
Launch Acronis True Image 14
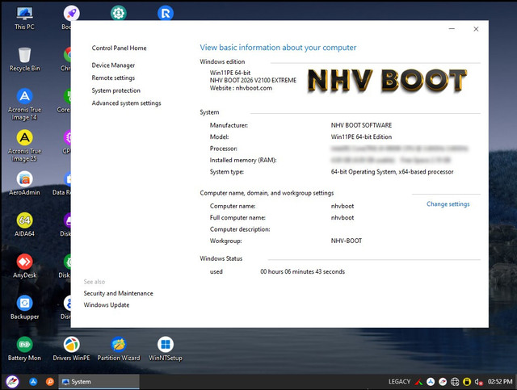(x=24, y=104)
